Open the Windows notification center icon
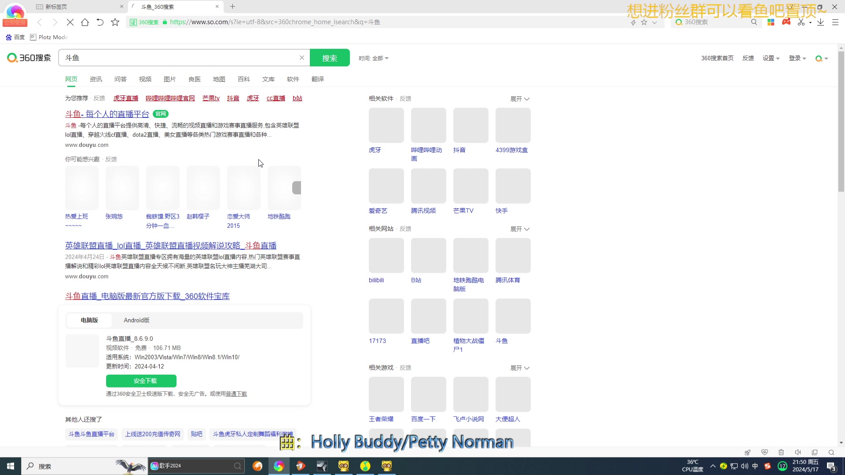Viewport: 845px width, 475px height. click(831, 466)
